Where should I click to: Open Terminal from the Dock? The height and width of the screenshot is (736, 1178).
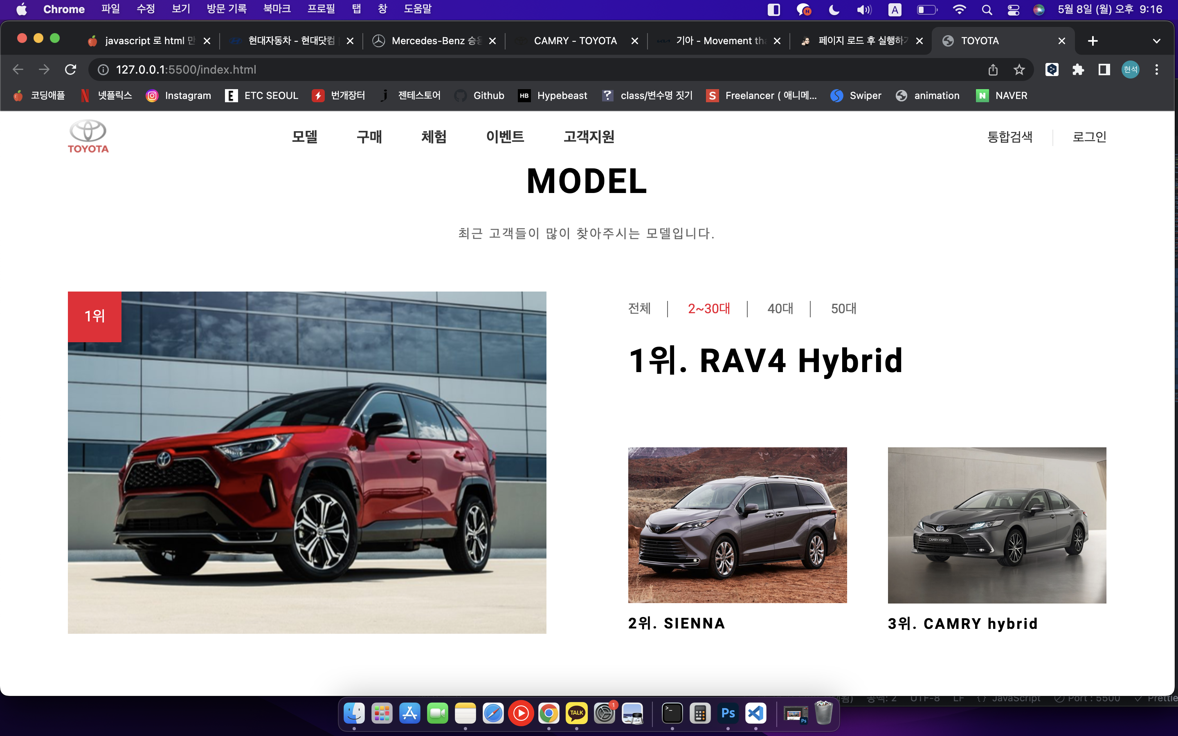(x=672, y=714)
